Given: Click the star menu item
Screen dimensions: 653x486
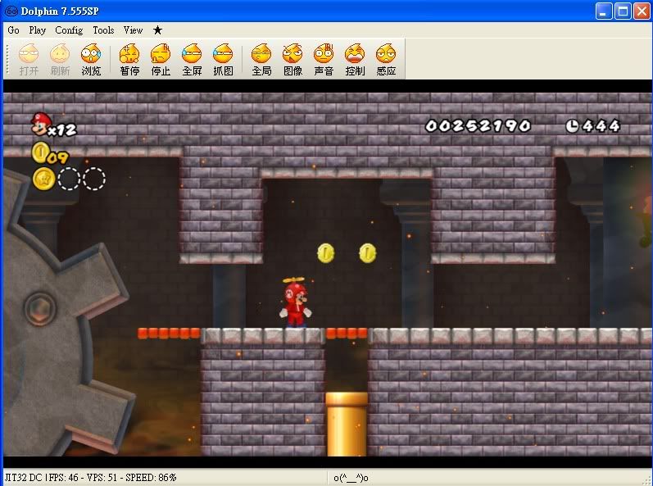Looking at the screenshot, I should click(157, 30).
